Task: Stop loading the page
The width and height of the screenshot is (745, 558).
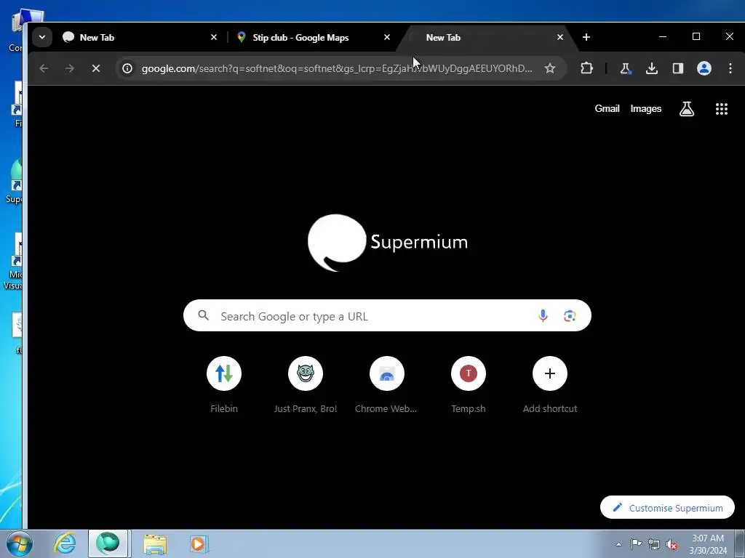Action: (x=95, y=68)
